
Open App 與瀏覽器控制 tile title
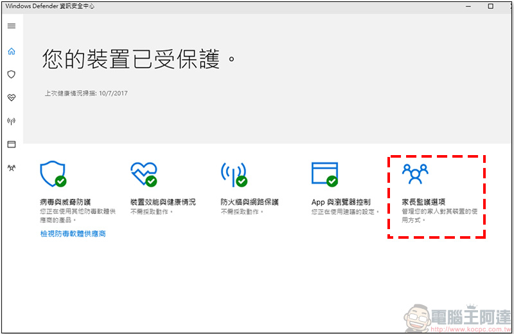pyautogui.click(x=341, y=201)
